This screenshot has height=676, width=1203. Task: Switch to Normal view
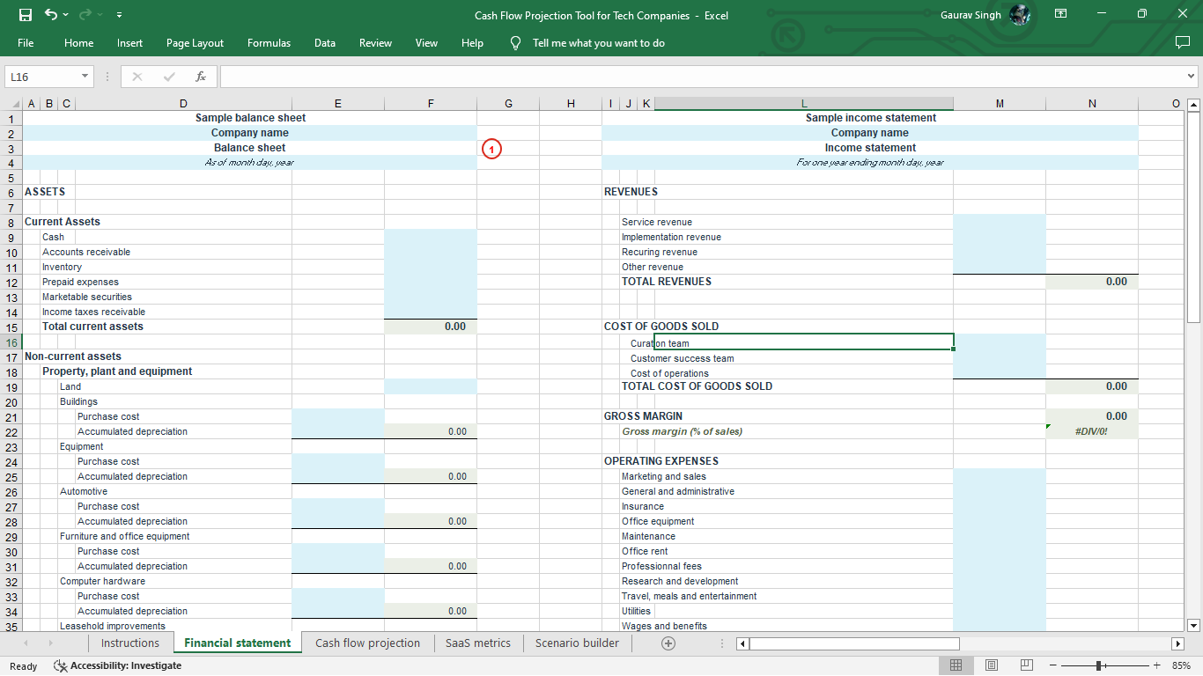956,665
